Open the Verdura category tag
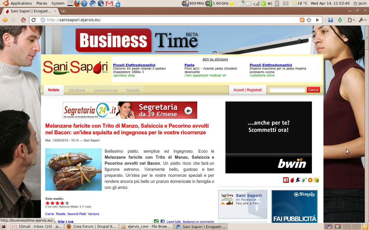 [94, 214]
